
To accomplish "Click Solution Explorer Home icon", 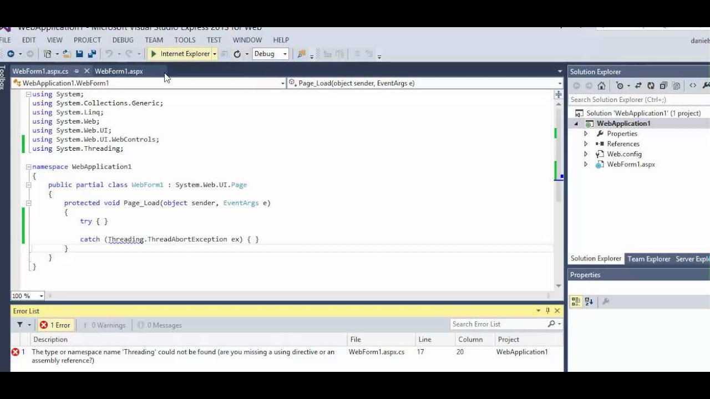I will click(601, 85).
